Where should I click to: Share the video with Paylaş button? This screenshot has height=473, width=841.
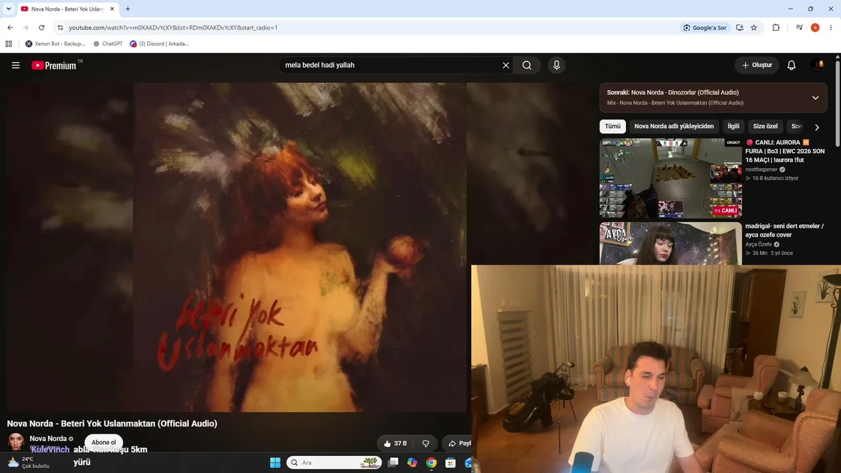coord(459,443)
